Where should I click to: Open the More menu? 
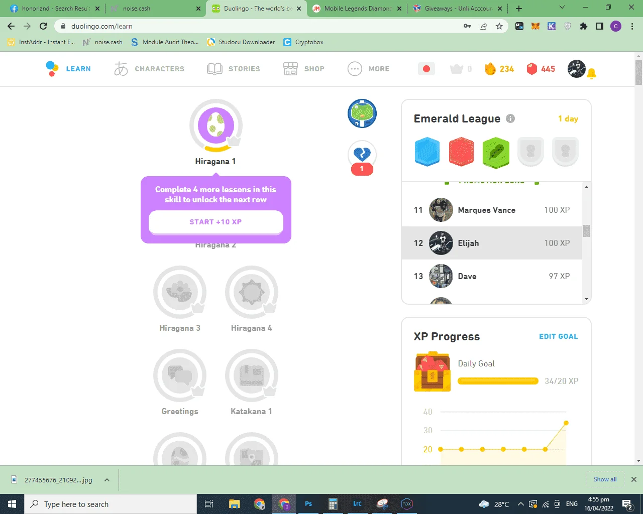coord(369,69)
